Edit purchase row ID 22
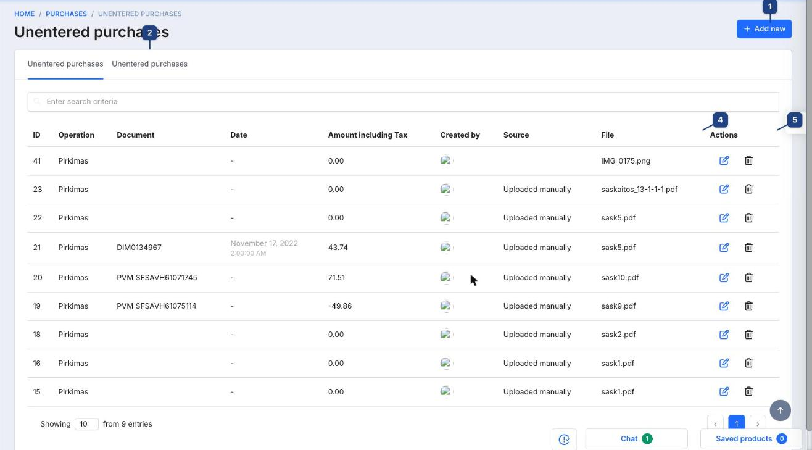Screen dimensions: 812x450 (x=724, y=217)
